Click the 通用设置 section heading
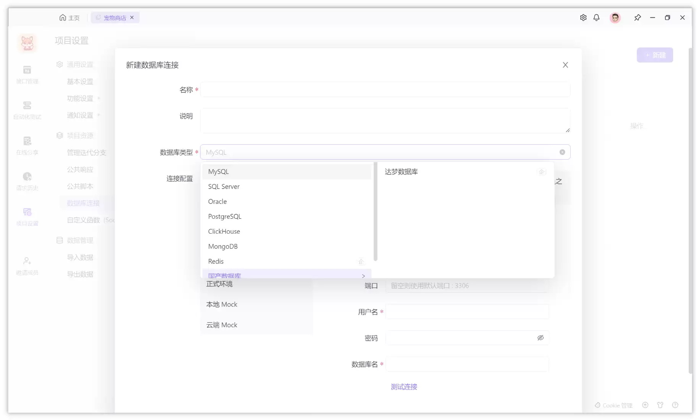The image size is (699, 420). [x=75, y=65]
